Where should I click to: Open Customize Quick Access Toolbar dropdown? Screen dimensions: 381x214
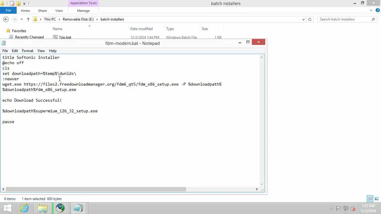[x=24, y=4]
